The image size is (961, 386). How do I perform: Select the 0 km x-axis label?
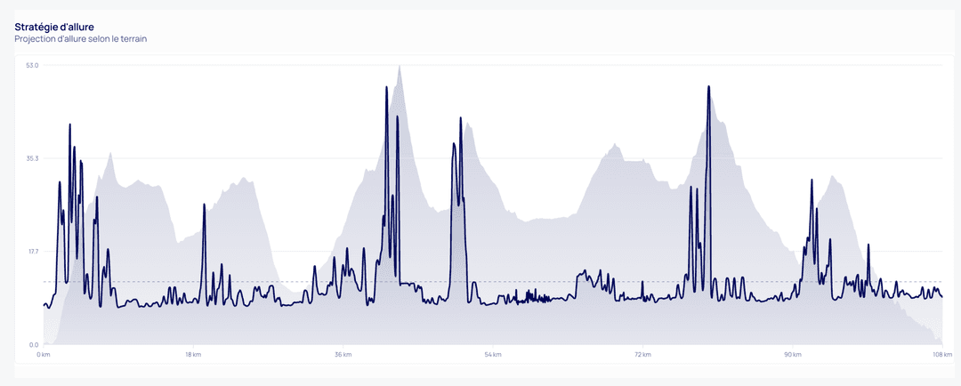(43, 355)
